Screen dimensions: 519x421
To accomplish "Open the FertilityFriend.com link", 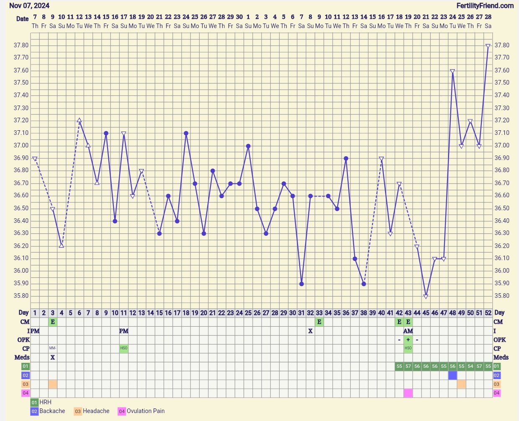I will click(x=485, y=5).
